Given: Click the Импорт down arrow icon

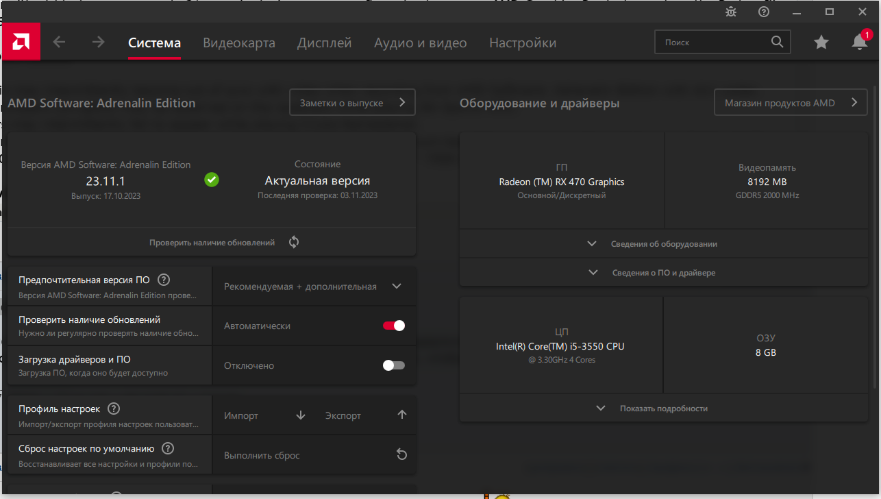Looking at the screenshot, I should click(301, 415).
